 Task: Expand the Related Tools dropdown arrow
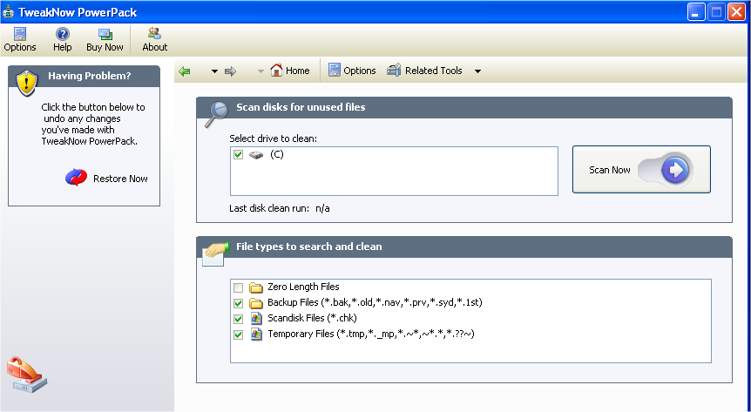pos(477,71)
